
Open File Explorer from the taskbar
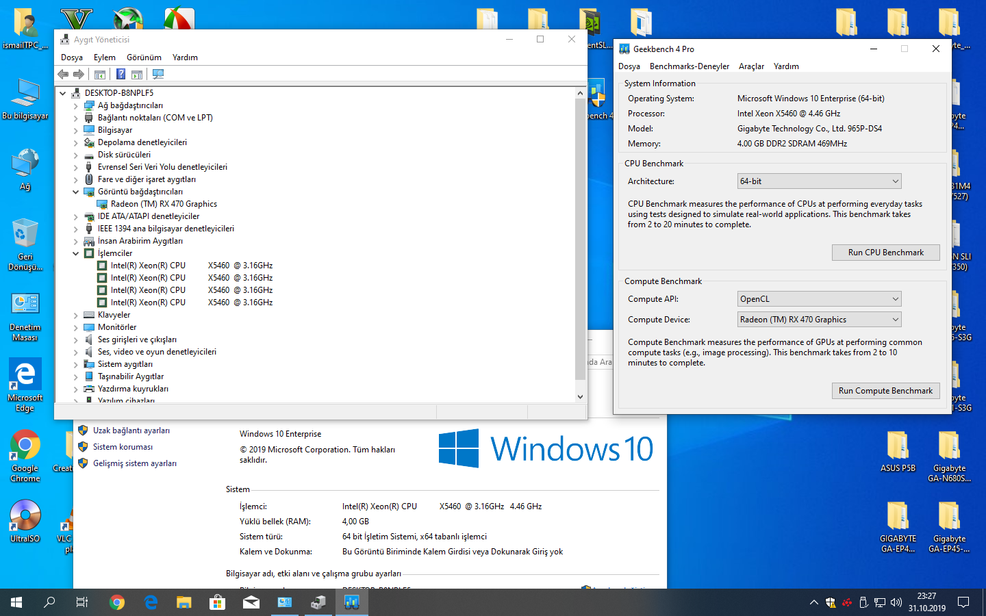[x=184, y=602]
